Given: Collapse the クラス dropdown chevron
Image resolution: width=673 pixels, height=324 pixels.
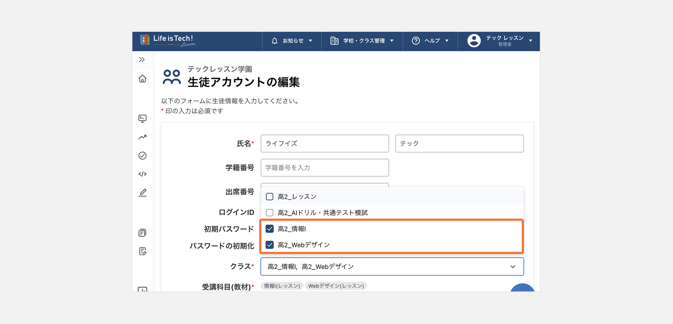Looking at the screenshot, I should (513, 267).
